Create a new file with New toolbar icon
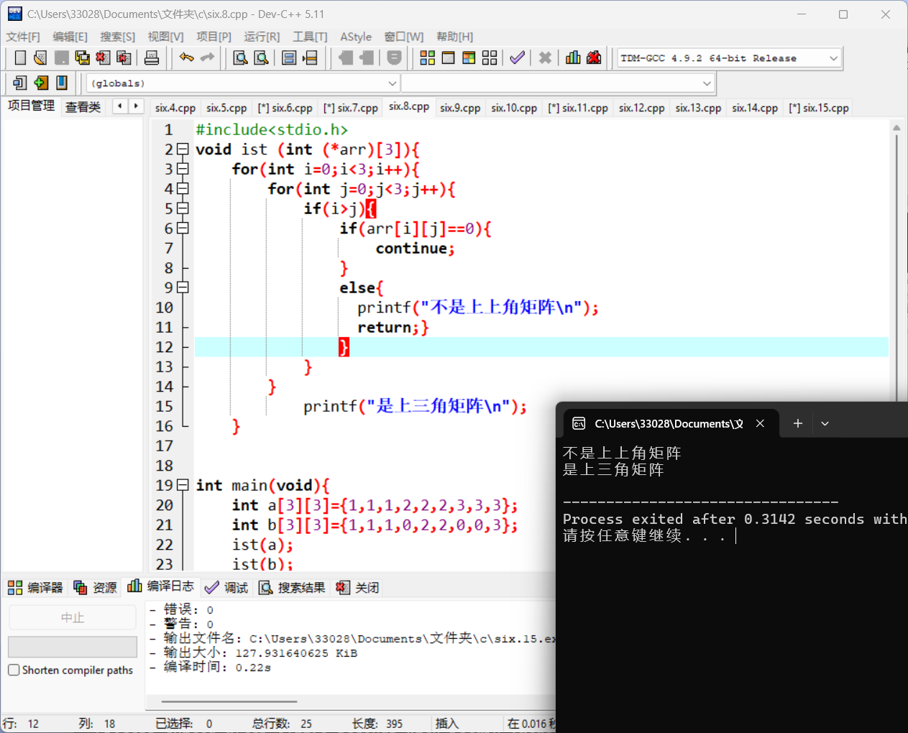The width and height of the screenshot is (908, 733). [x=20, y=57]
